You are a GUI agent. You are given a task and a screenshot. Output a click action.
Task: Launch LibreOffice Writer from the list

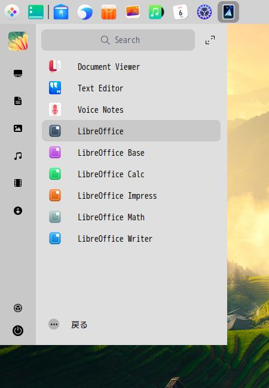(131, 239)
